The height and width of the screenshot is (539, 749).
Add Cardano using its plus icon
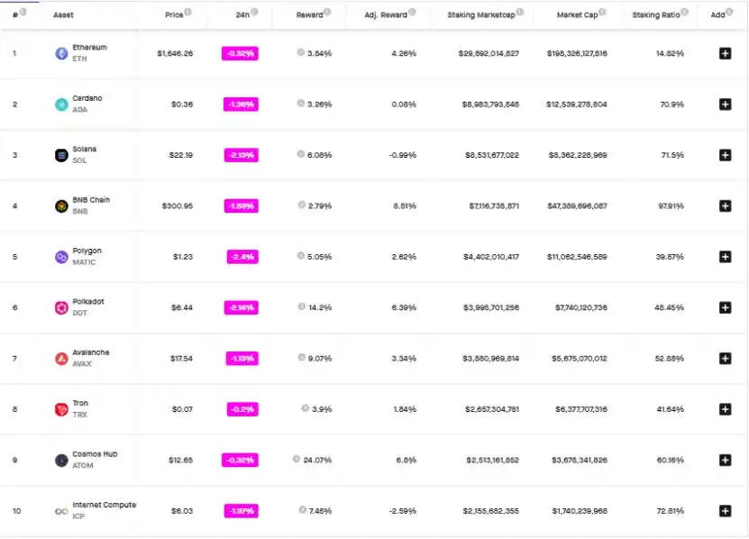click(725, 105)
